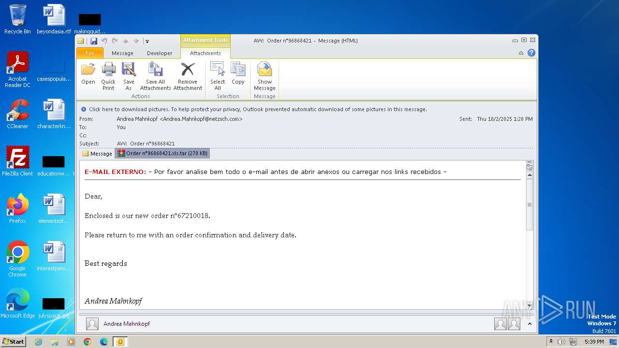Click the Undo quick access icon
This screenshot has width=619, height=348.
pos(104,41)
